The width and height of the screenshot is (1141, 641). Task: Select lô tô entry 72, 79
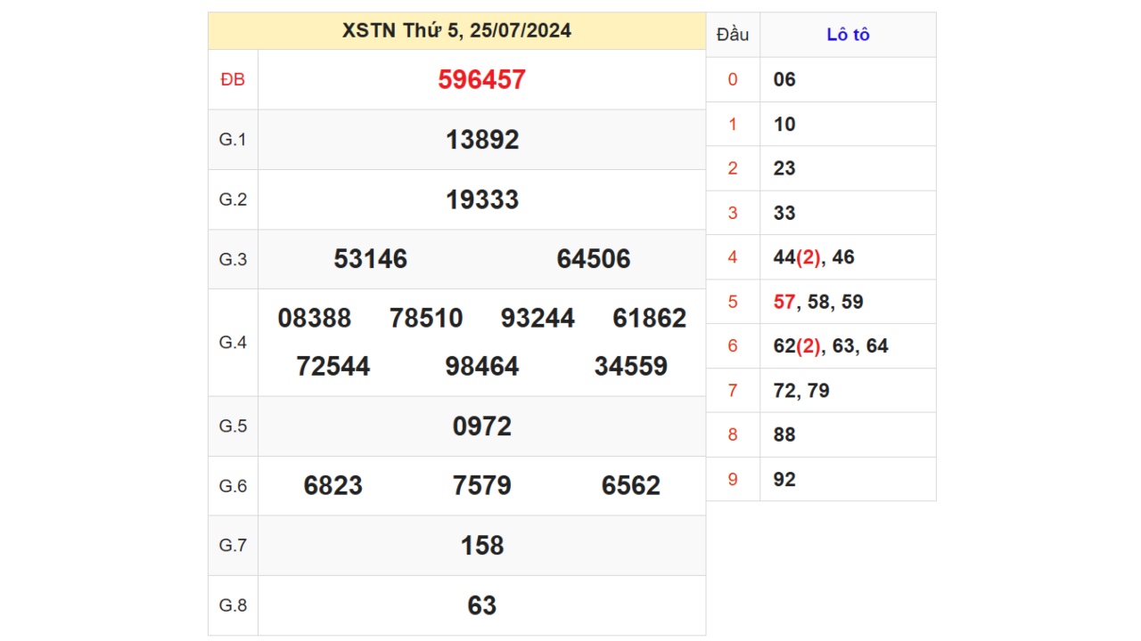click(x=801, y=391)
